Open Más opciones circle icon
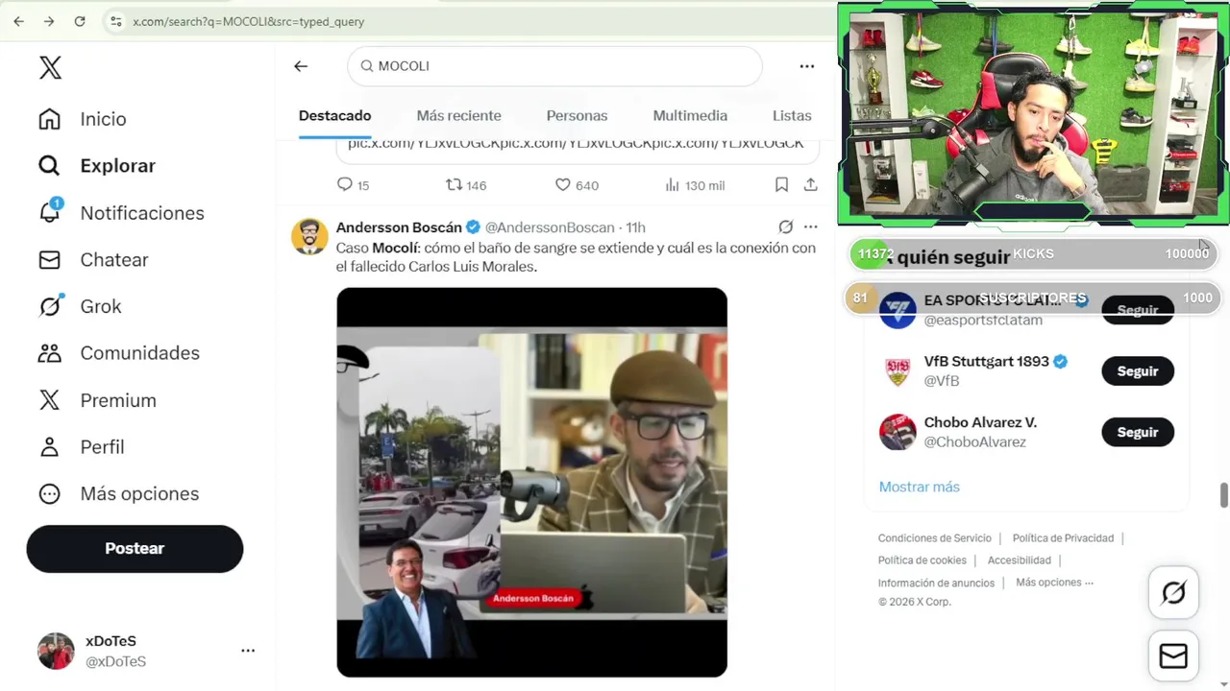Image resolution: width=1230 pixels, height=691 pixels. (49, 494)
